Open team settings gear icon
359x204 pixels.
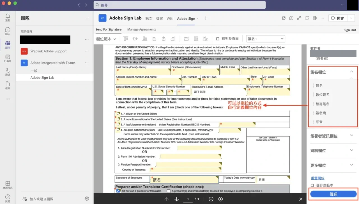coord(87,199)
